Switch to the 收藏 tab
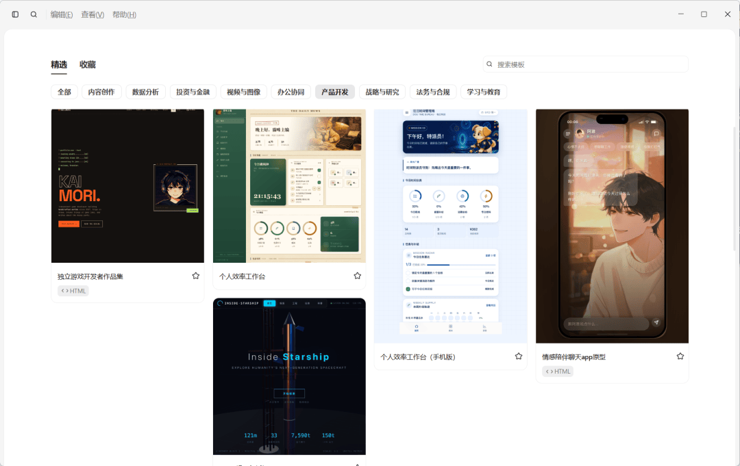 click(87, 64)
